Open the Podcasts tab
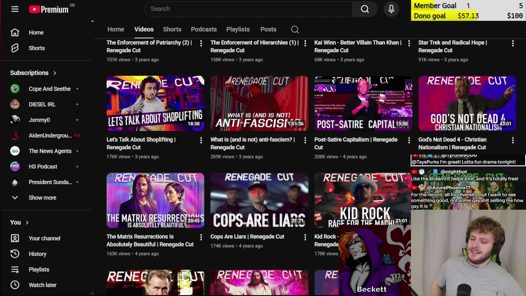Image resolution: width=526 pixels, height=296 pixels. (x=204, y=29)
